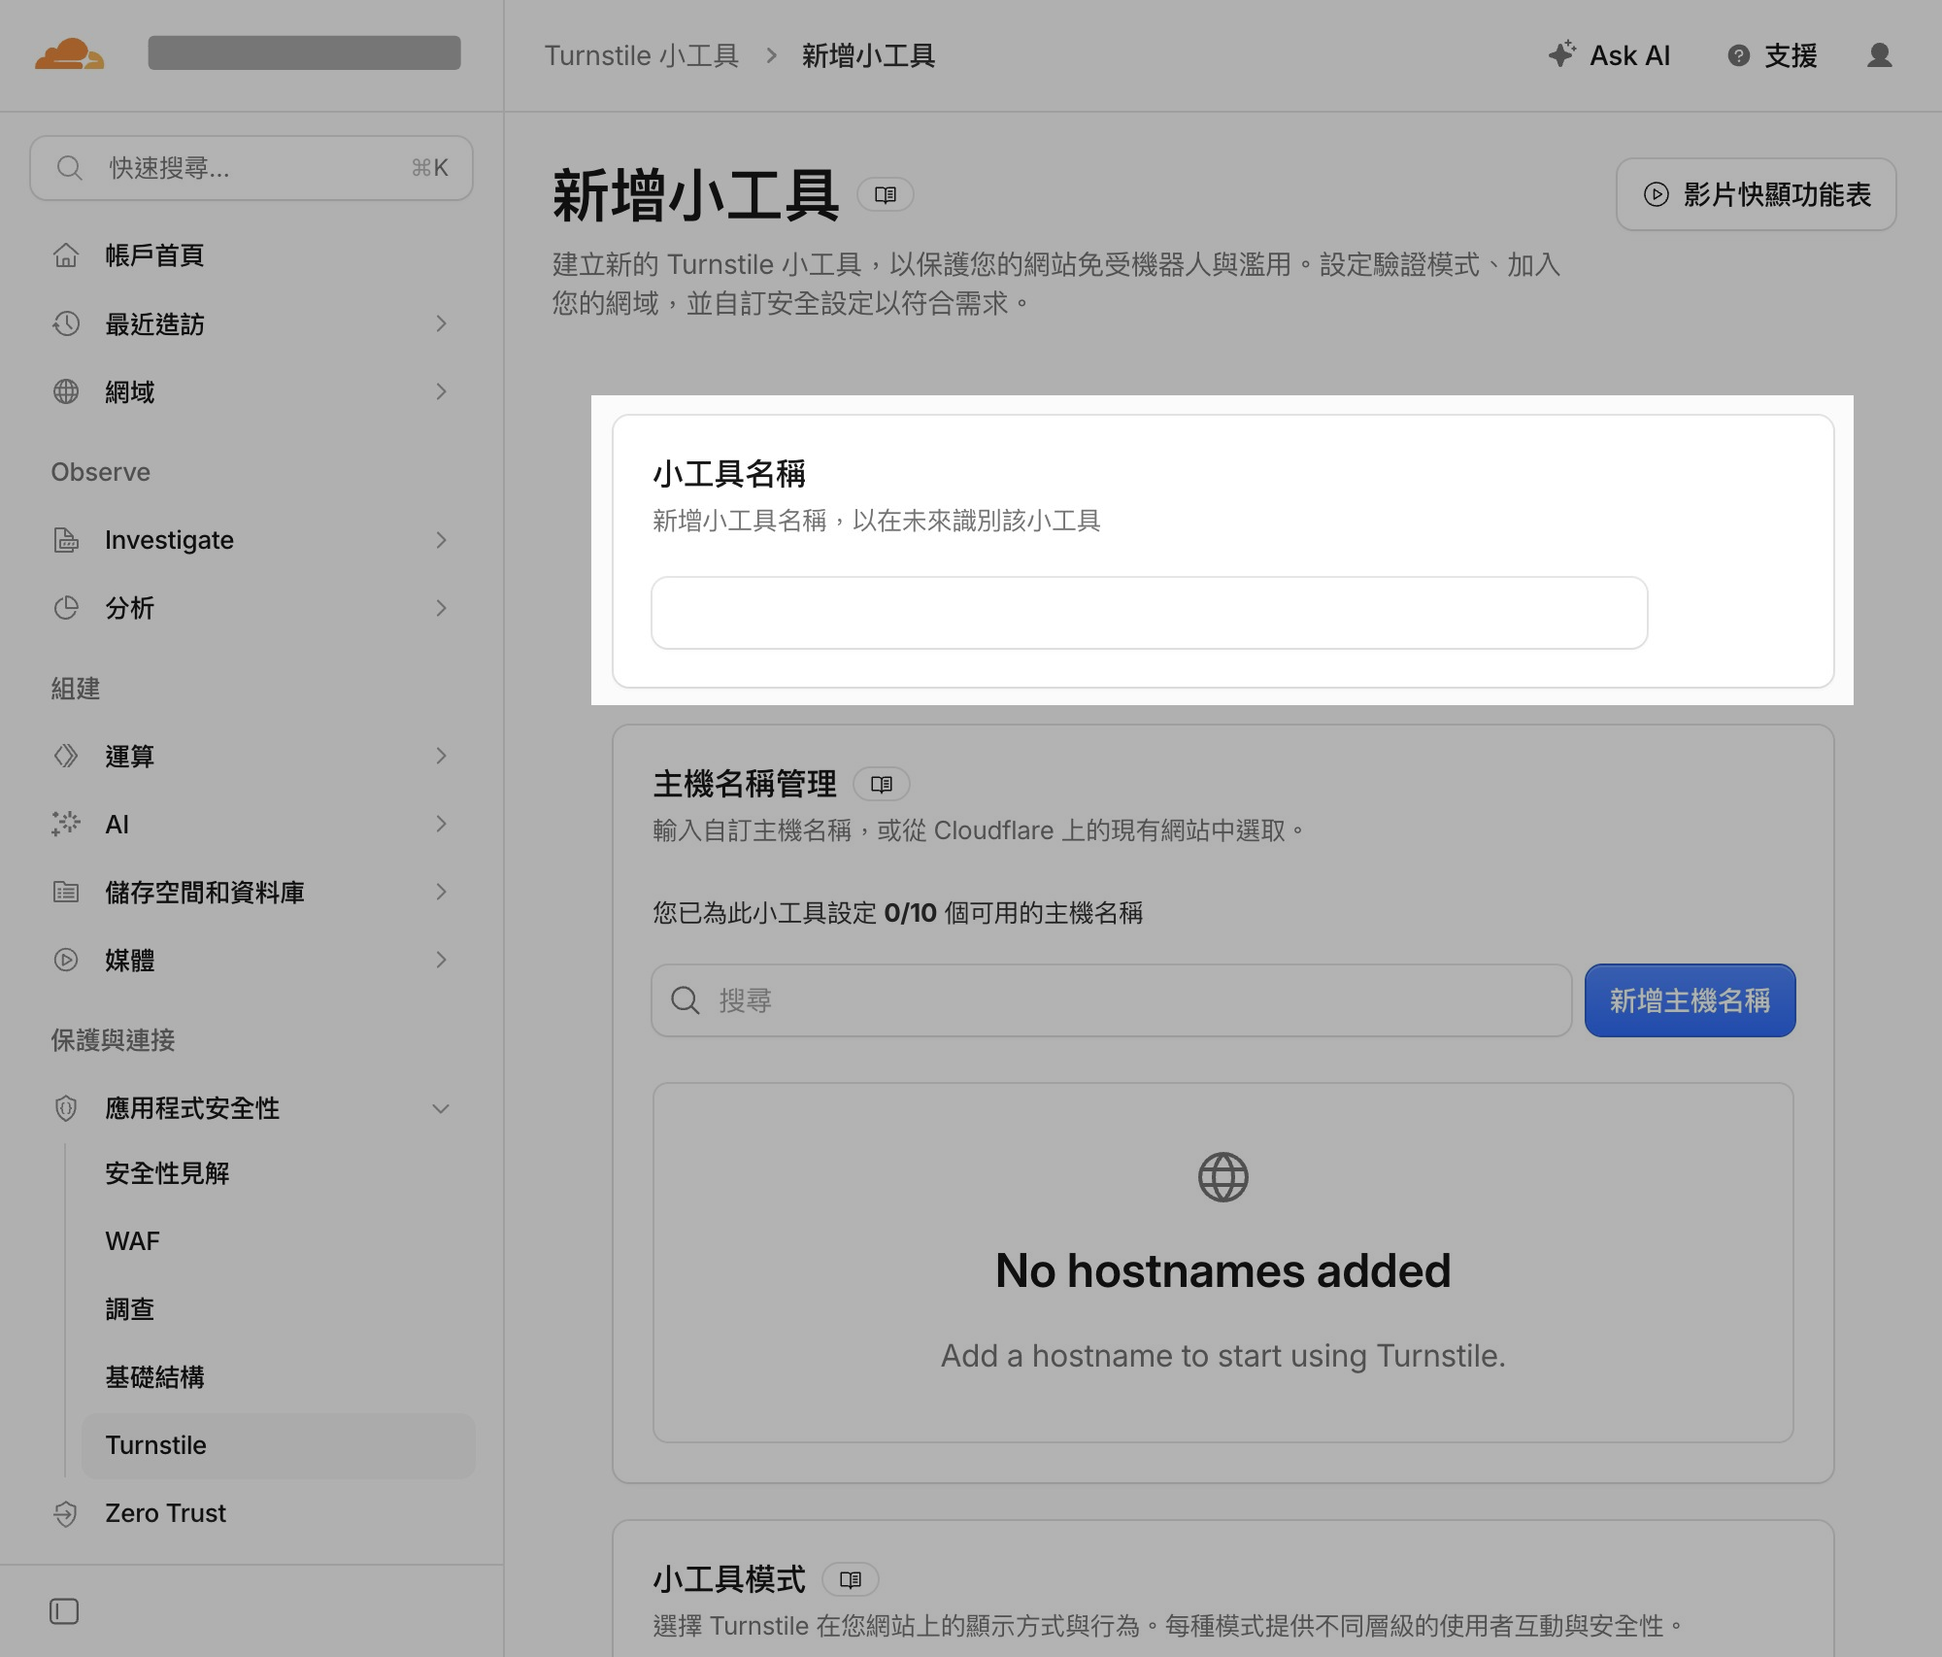Screen dimensions: 1942x1657
Task: Click the clock icon beside 最近造訪
Action: pyautogui.click(x=66, y=323)
